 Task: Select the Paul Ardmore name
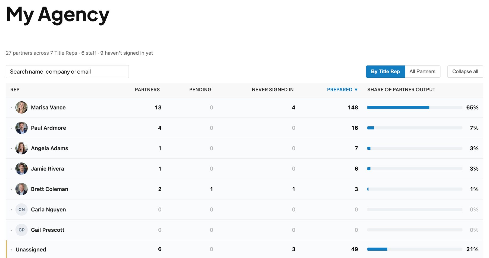coord(48,128)
